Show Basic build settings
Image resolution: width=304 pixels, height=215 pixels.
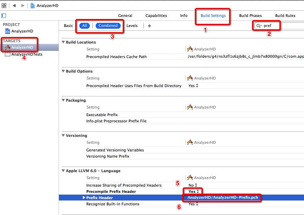click(68, 26)
